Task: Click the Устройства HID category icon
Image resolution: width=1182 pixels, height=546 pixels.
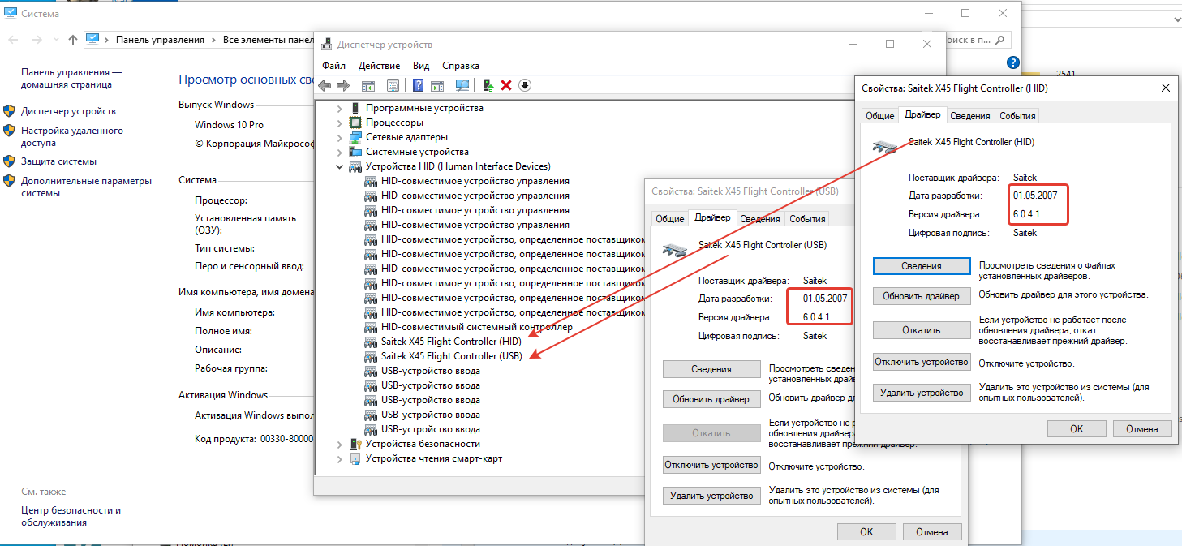Action: [355, 166]
